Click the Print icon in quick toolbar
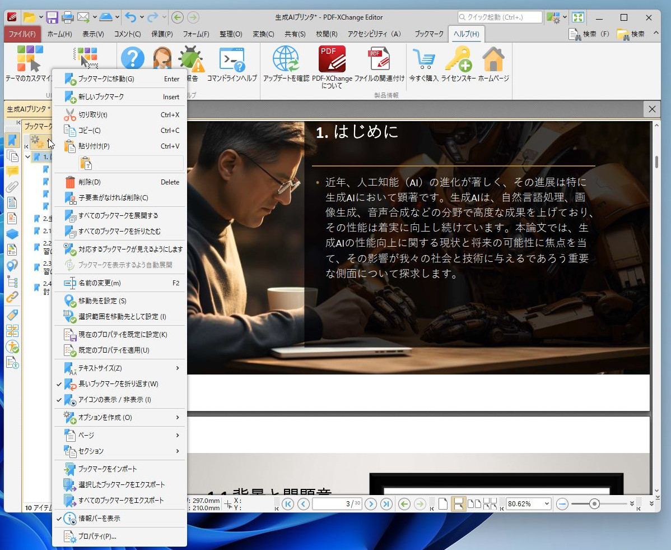Screen dimensions: 671x550 tap(67, 17)
